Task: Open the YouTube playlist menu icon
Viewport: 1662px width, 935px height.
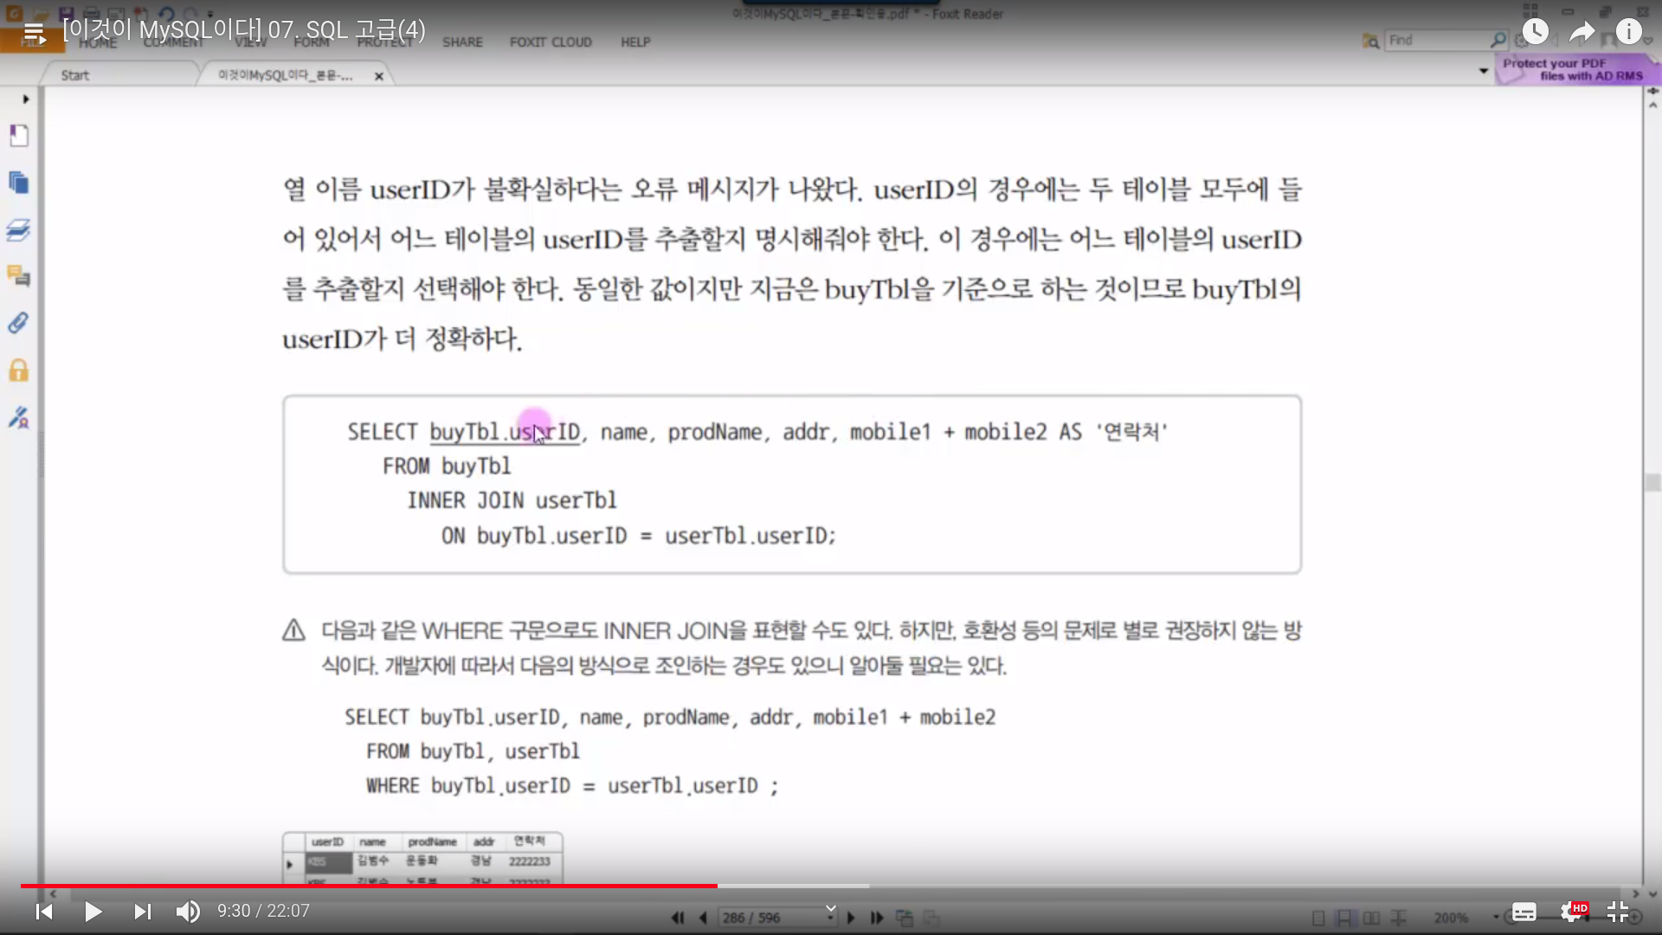Action: click(35, 34)
